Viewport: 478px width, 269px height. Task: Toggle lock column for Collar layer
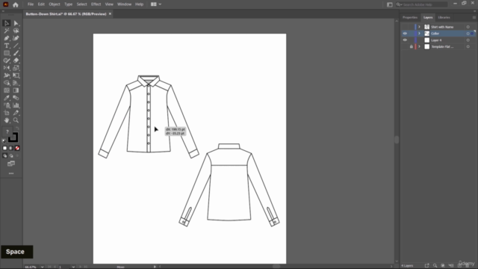(x=412, y=34)
